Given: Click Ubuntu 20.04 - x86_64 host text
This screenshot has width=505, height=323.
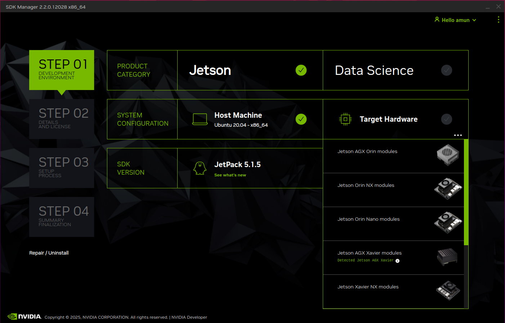Looking at the screenshot, I should 241,125.
